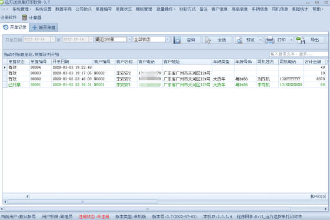Click the 注册状态:未注册 status bar text

(x=94, y=216)
